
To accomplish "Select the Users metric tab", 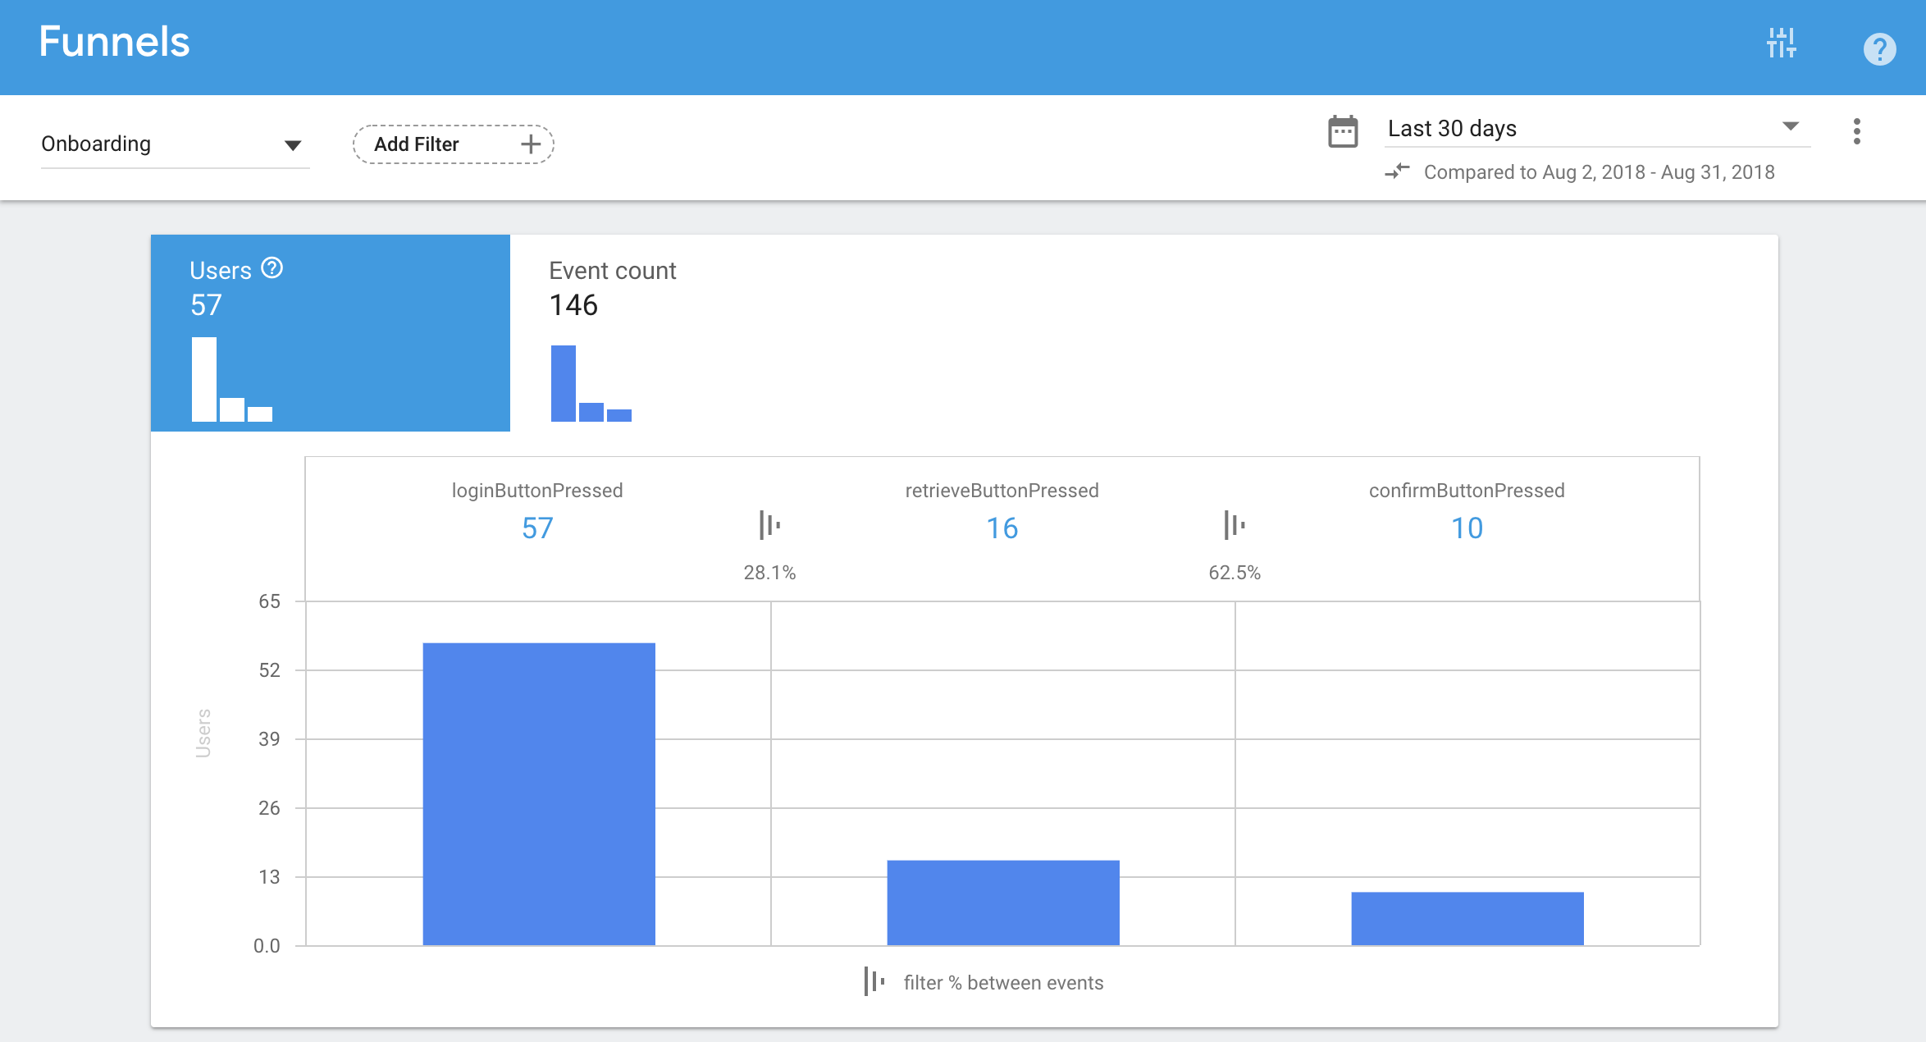I will [x=331, y=333].
